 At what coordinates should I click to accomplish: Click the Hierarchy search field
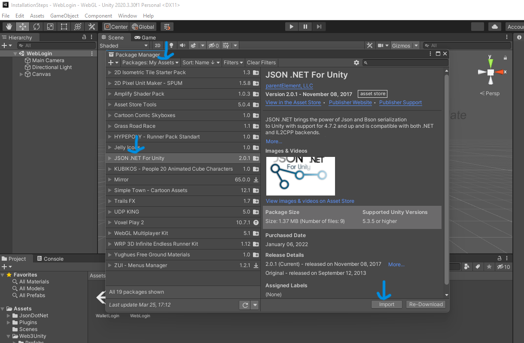click(x=57, y=45)
